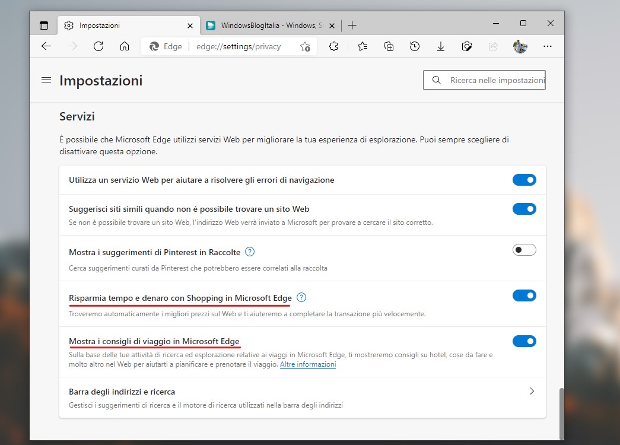This screenshot has width=620, height=445.
Task: Open Shopping in Microsoft Edge help icon
Action: pos(301,297)
